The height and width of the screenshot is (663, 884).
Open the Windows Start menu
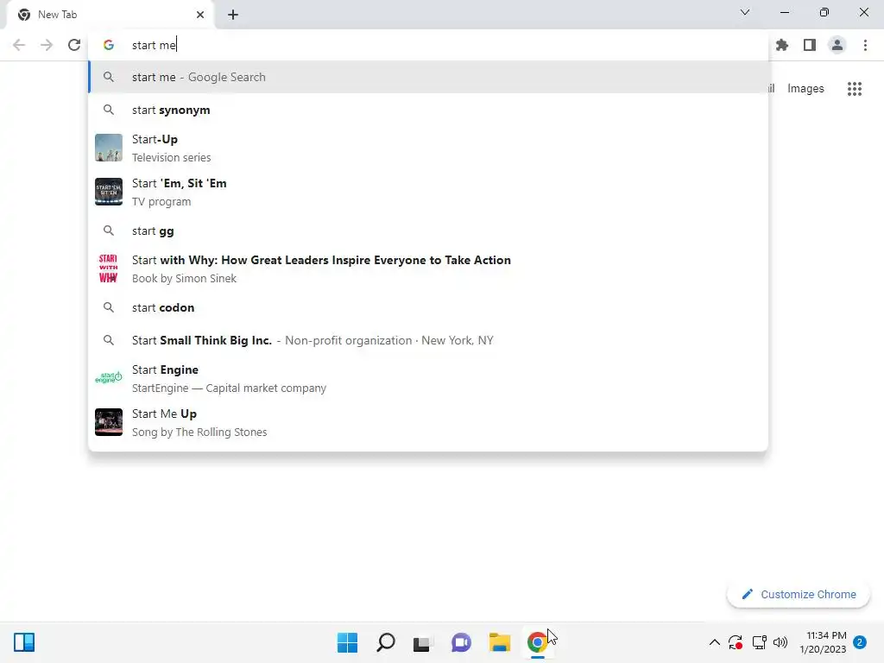(347, 642)
